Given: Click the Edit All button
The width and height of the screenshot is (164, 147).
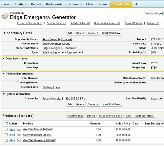Looking at the screenshot, I should tap(91, 116).
